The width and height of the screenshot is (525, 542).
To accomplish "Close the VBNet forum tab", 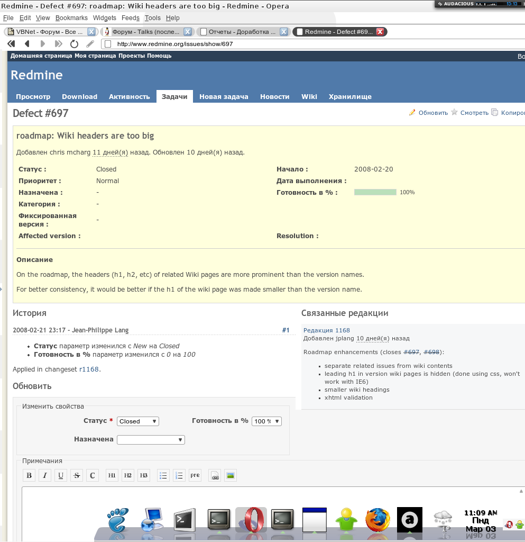I will 91,32.
